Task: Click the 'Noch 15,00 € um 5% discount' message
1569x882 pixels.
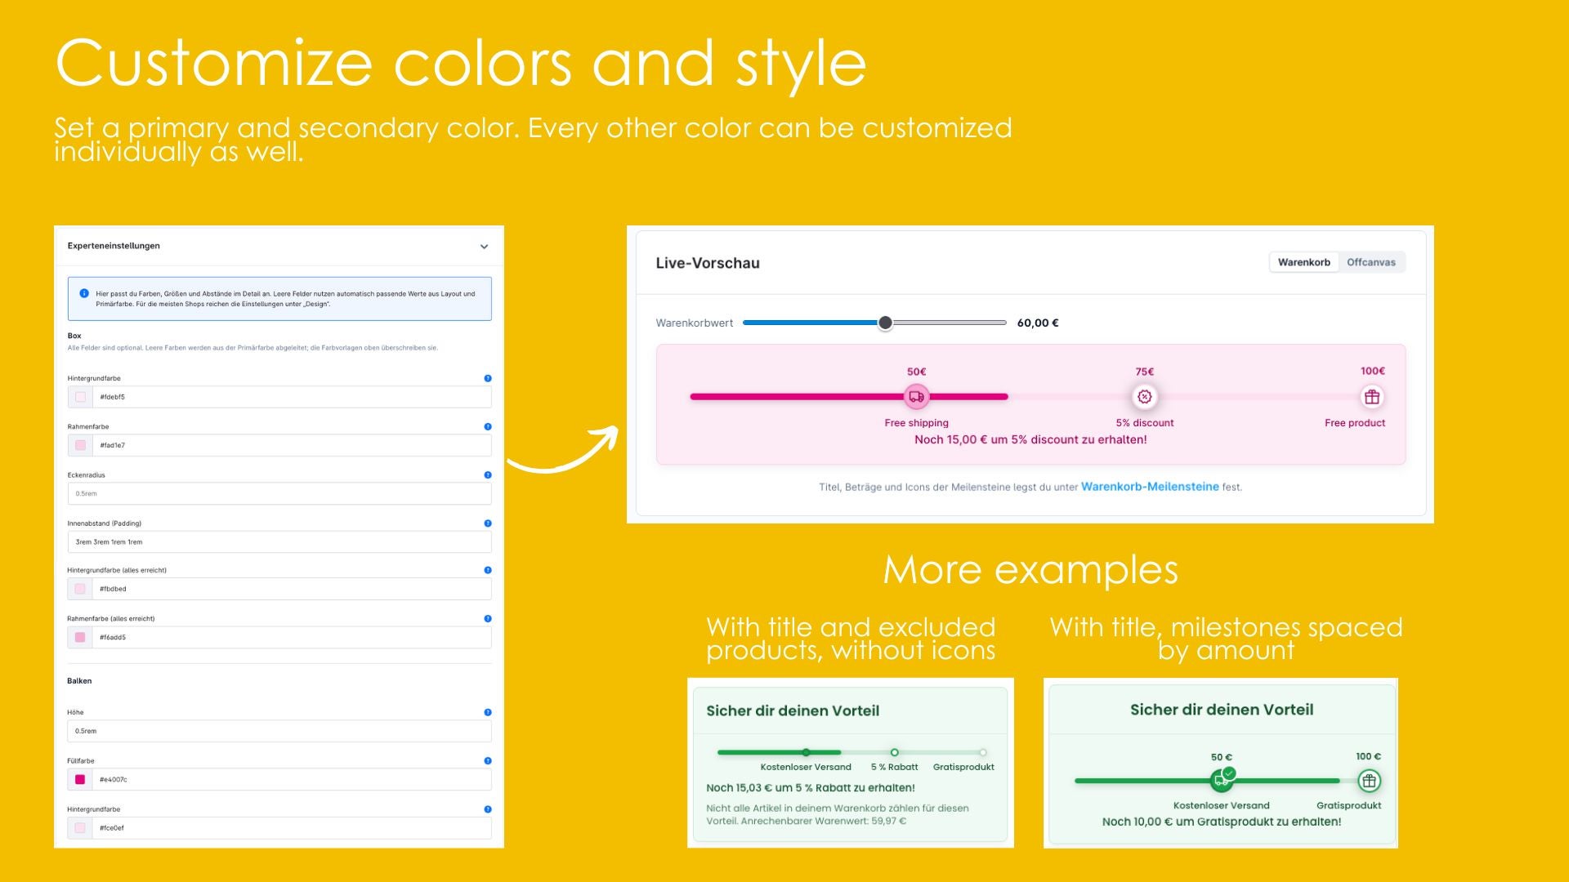Action: pyautogui.click(x=1030, y=439)
